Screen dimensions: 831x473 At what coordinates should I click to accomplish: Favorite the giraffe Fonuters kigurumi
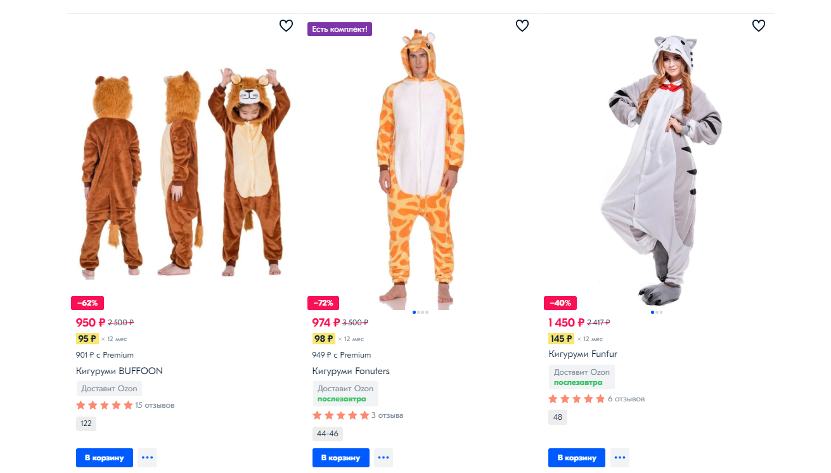pyautogui.click(x=522, y=25)
